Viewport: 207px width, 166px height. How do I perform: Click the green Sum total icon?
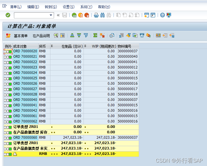95,36
